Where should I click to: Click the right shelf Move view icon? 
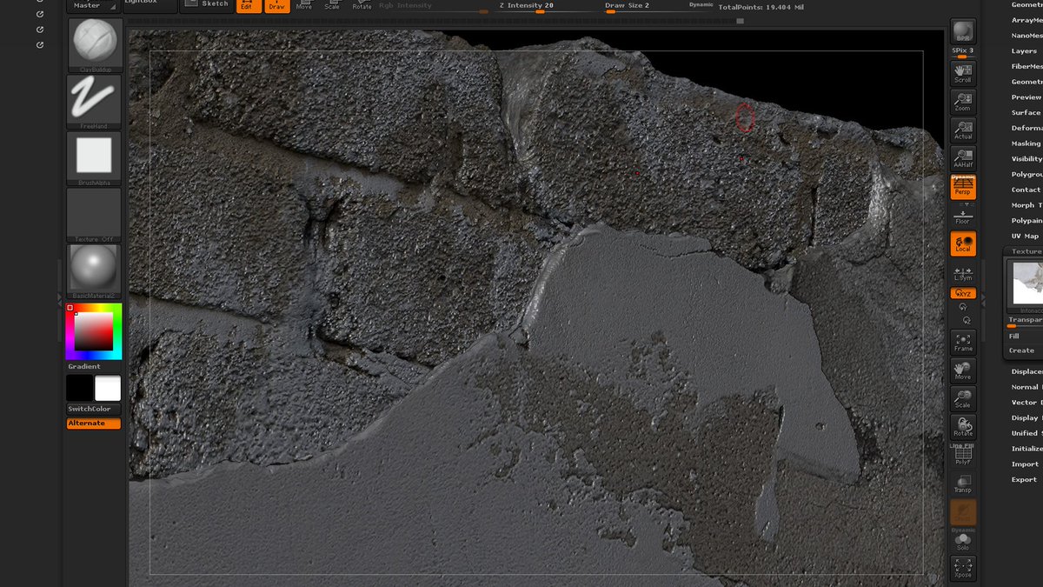coord(963,370)
